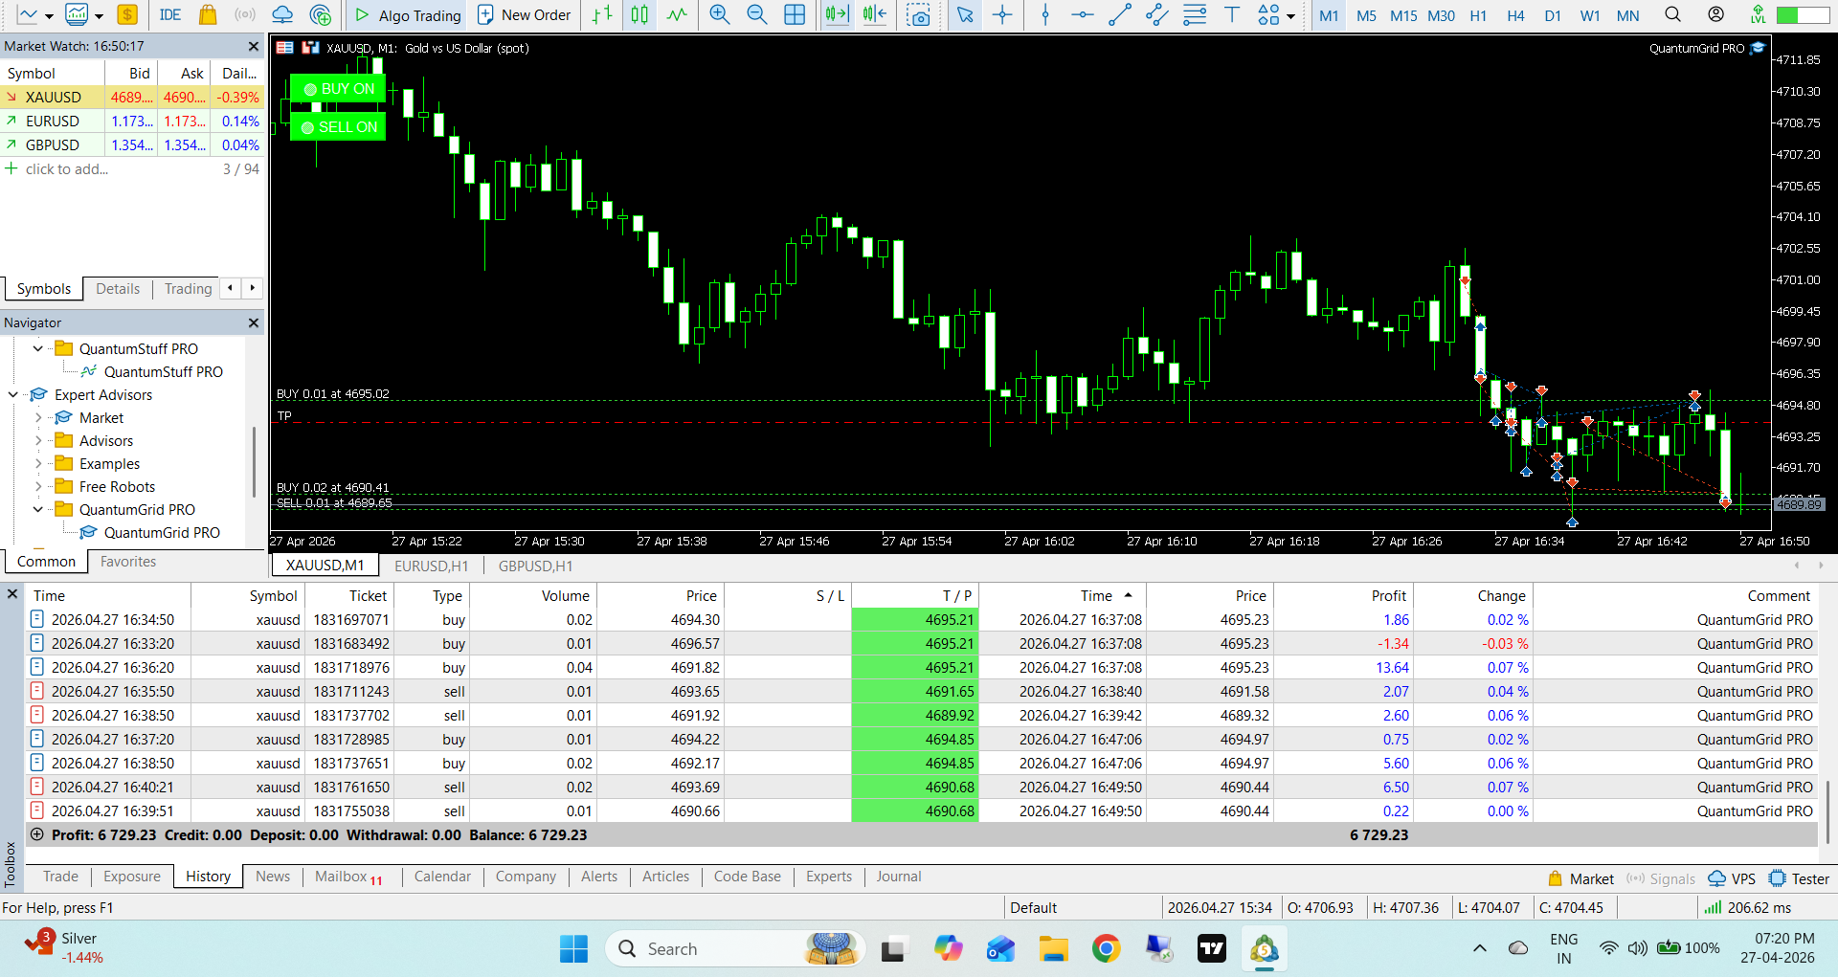The height and width of the screenshot is (977, 1838).
Task: Click 'click to add...' in Market Watch
Action: point(66,169)
